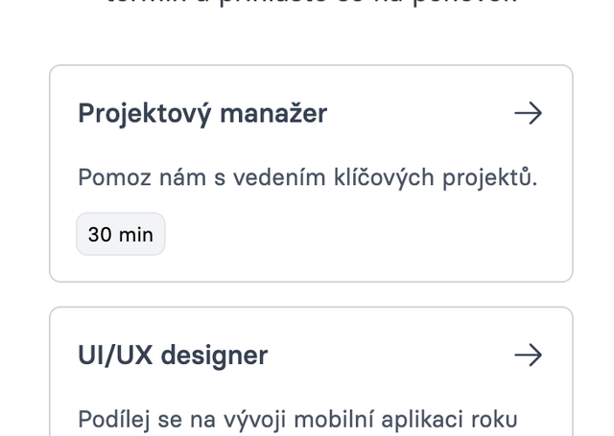The image size is (614, 436).
Task: Click the description 'Pomoz nám s vedením klíčových projektů'
Action: tap(307, 177)
